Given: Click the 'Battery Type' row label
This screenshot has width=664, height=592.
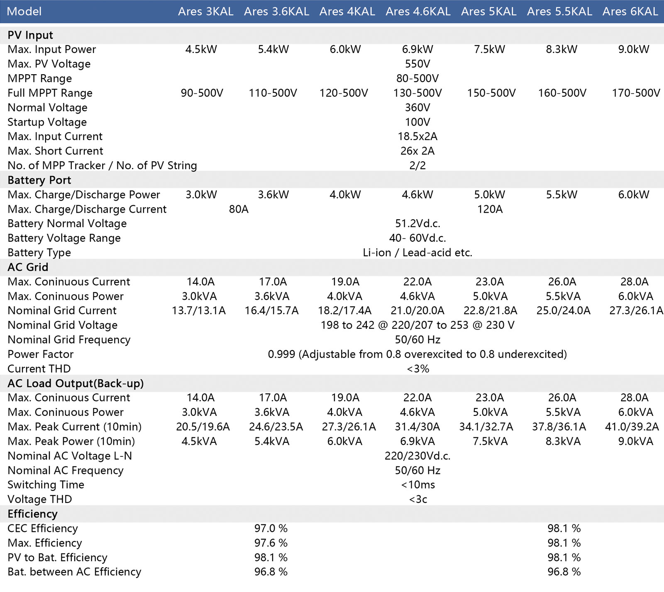Looking at the screenshot, I should (39, 252).
